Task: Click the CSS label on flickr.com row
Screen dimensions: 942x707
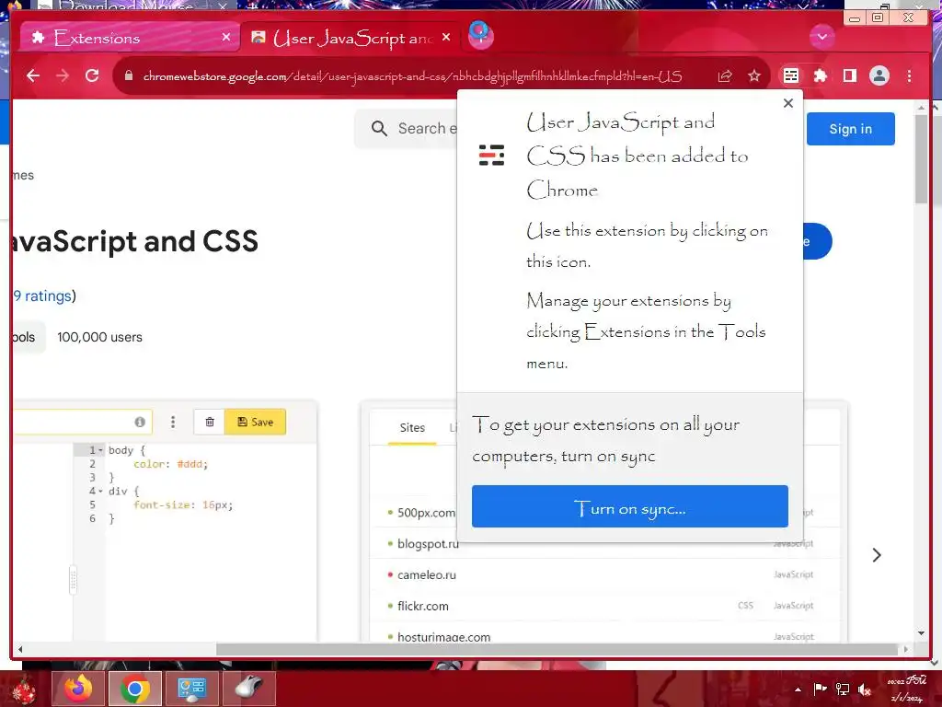Action: (x=745, y=606)
